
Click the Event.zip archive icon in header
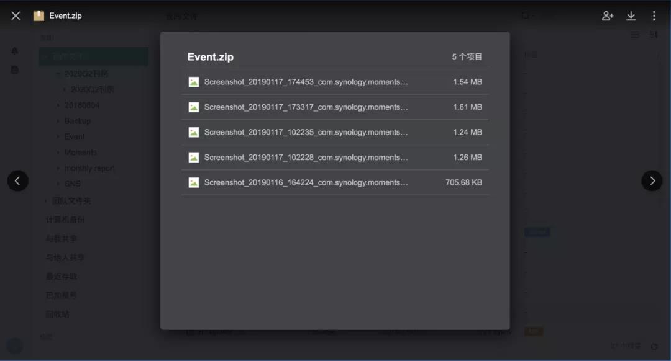(x=39, y=16)
